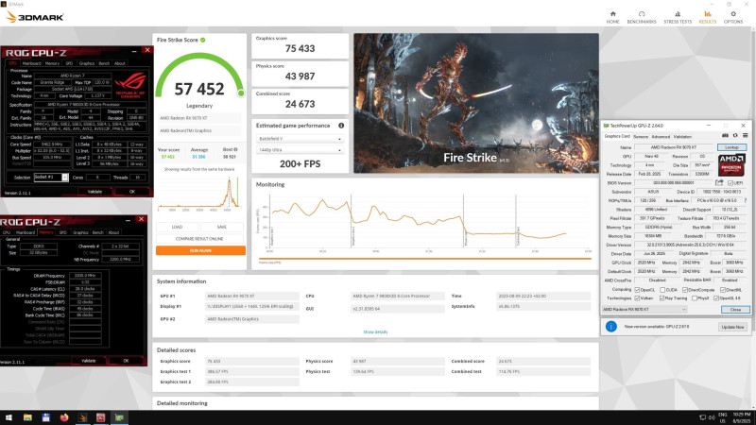The height and width of the screenshot is (425, 756).
Task: Open 3DMark Options
Action: 733,17
